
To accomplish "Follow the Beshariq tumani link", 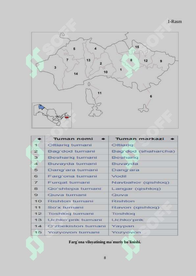I will 72,158.
